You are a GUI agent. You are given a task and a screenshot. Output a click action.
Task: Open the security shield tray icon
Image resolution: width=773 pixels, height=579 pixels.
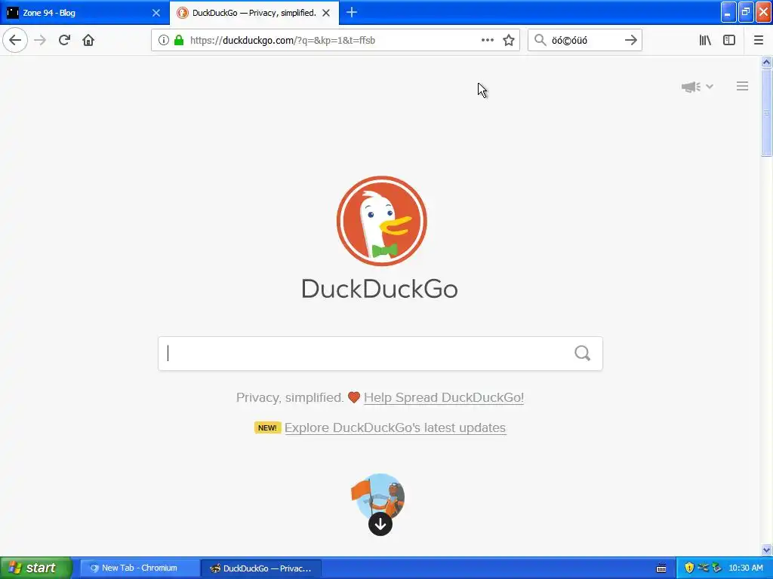(689, 568)
